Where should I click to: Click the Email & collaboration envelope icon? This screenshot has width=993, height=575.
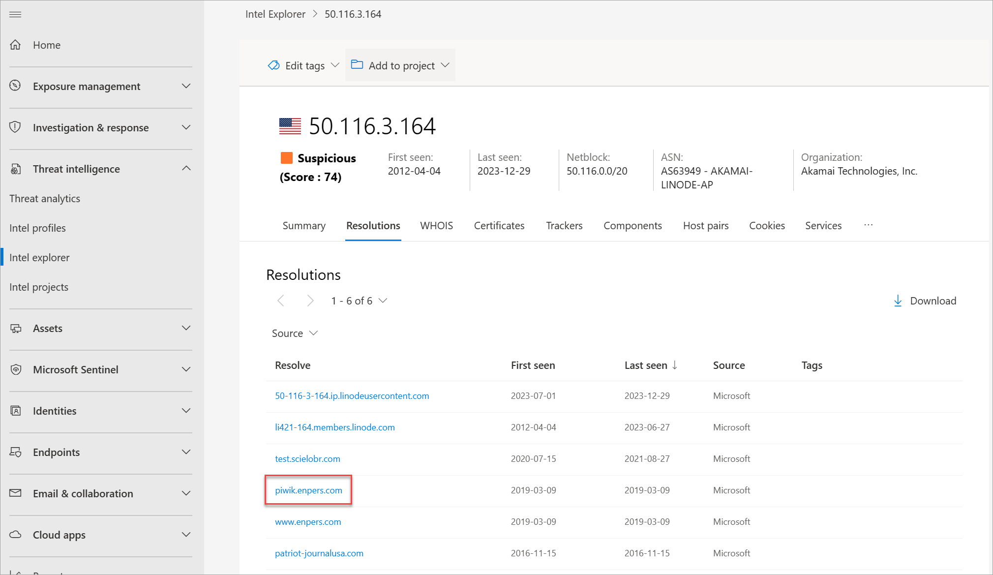(16, 493)
